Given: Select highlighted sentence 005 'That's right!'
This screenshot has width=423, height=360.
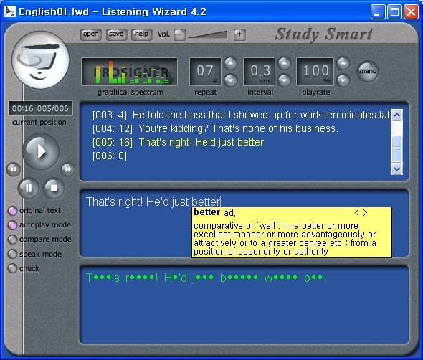Looking at the screenshot, I should (178, 142).
